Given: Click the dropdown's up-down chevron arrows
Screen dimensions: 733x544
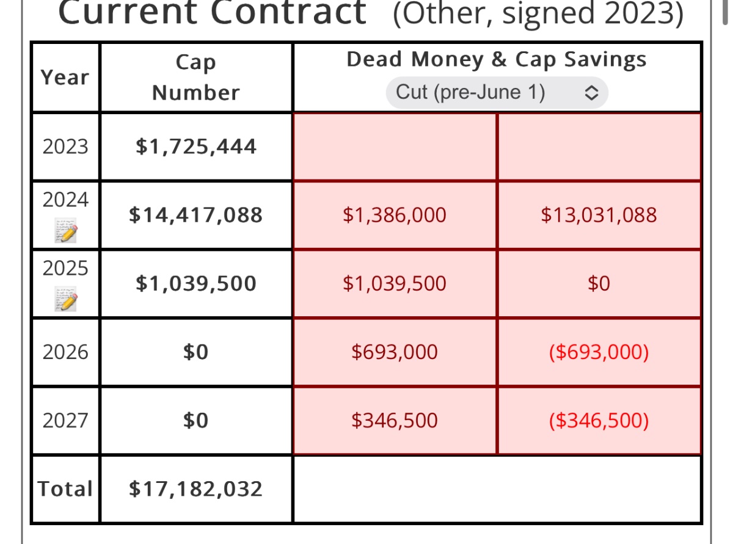Looking at the screenshot, I should click(591, 93).
